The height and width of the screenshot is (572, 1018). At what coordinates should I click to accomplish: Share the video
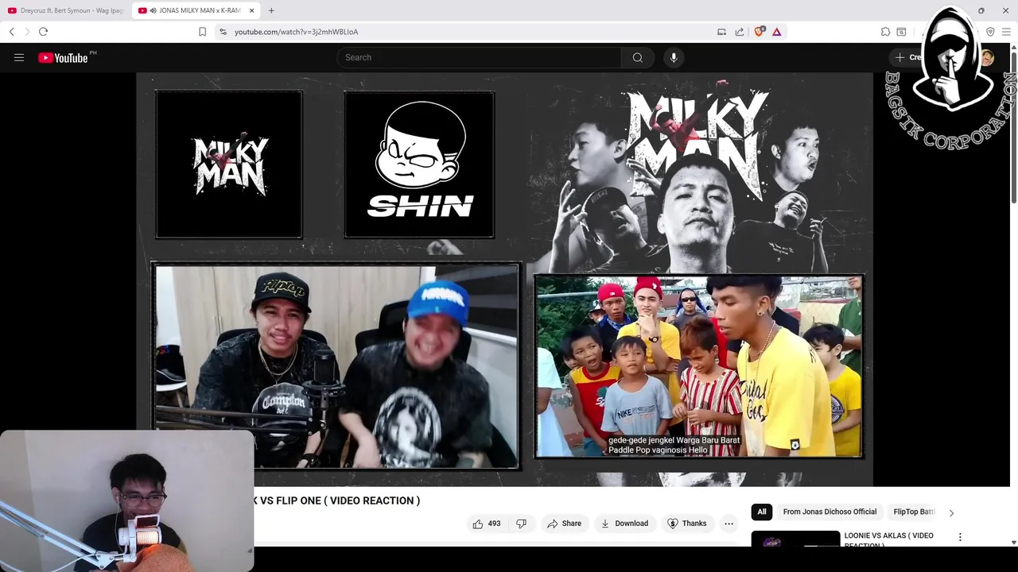click(564, 524)
